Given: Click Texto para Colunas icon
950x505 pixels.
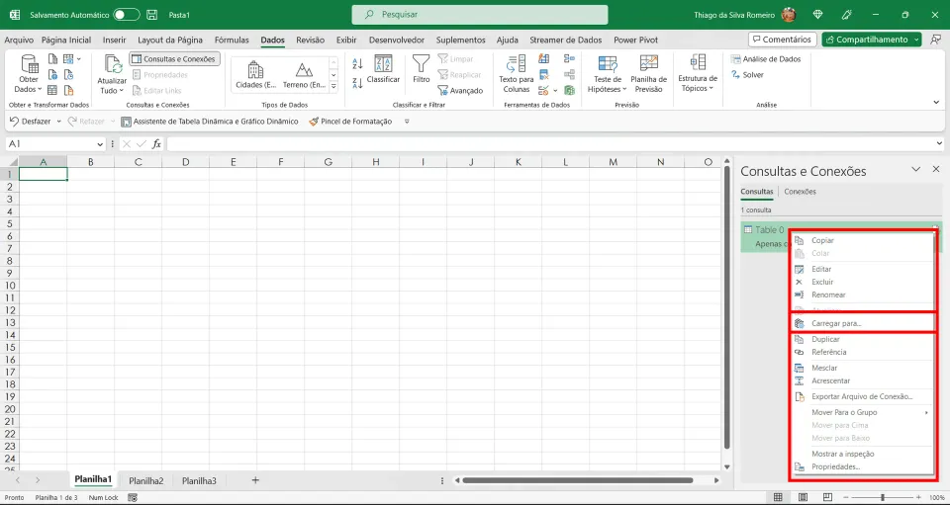Looking at the screenshot, I should tap(517, 64).
